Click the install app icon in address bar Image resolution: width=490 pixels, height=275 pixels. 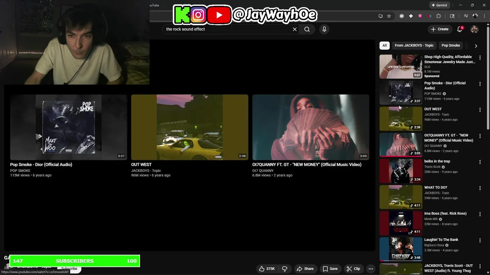point(381,16)
